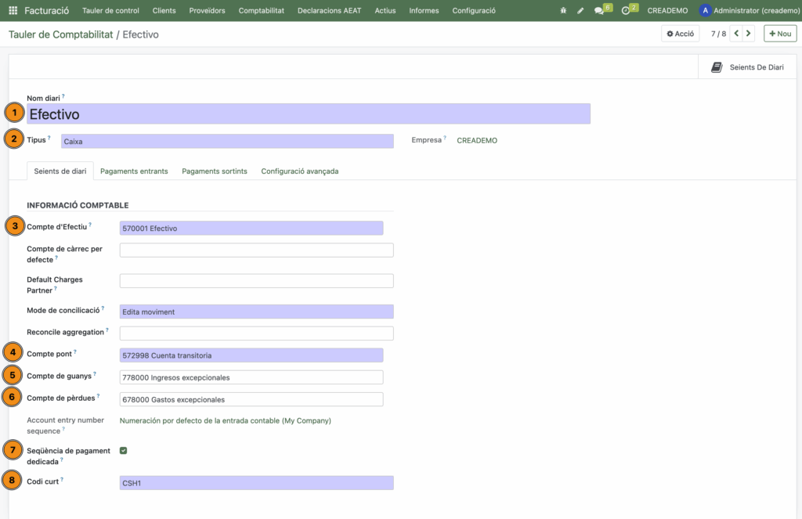The width and height of the screenshot is (802, 519).
Task: Follow the Tauler de Comptabilitat breadcrumb link
Action: [60, 34]
